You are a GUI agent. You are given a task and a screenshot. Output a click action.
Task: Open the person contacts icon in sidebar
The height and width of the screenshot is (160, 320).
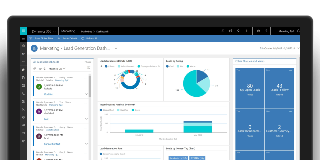23,109
